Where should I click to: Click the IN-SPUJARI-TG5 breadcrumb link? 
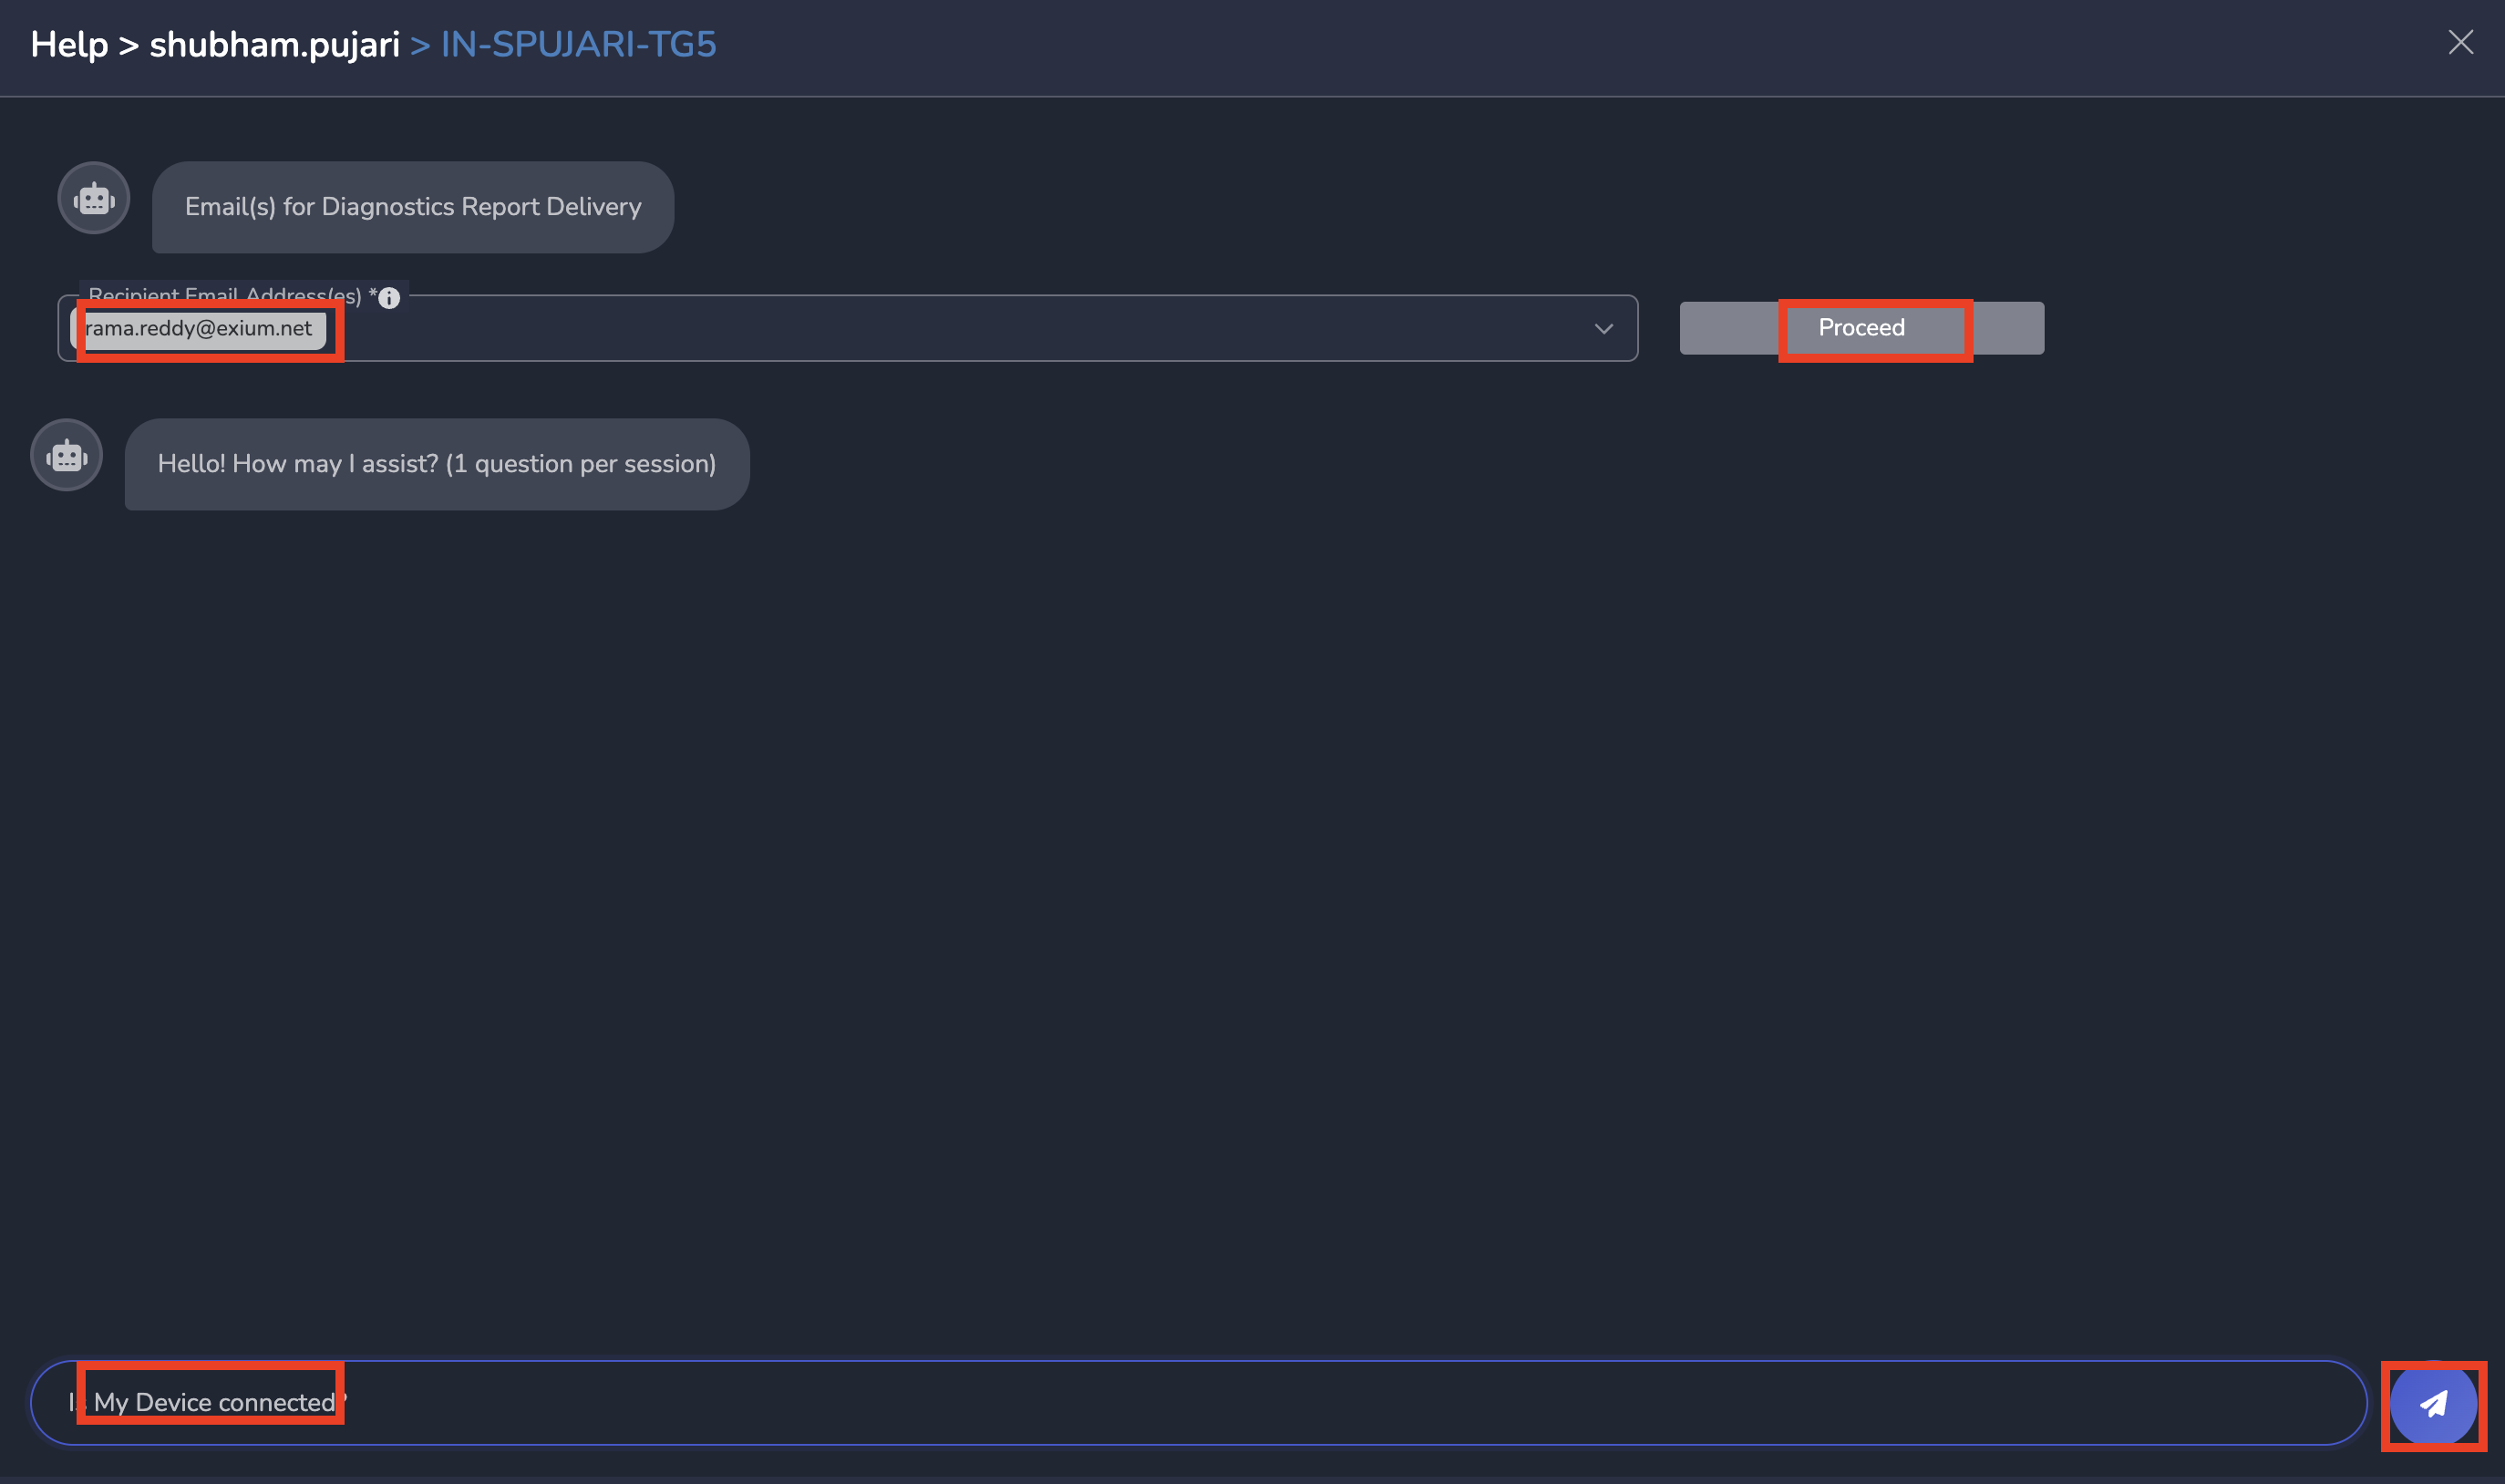(x=578, y=44)
